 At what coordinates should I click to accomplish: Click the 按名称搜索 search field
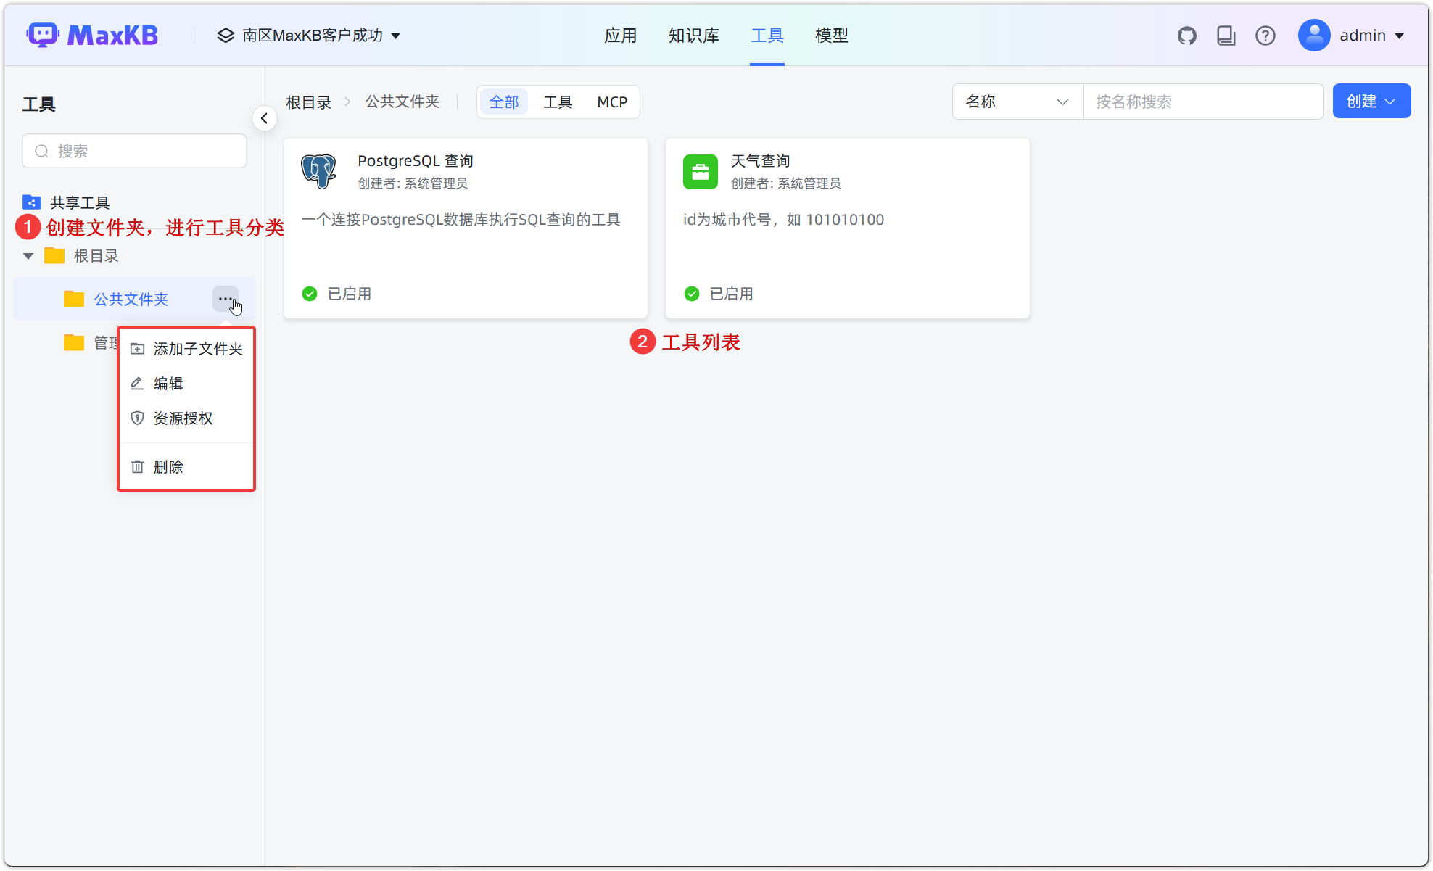pos(1204,102)
